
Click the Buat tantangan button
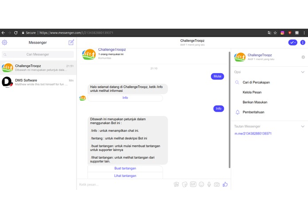[125, 168]
